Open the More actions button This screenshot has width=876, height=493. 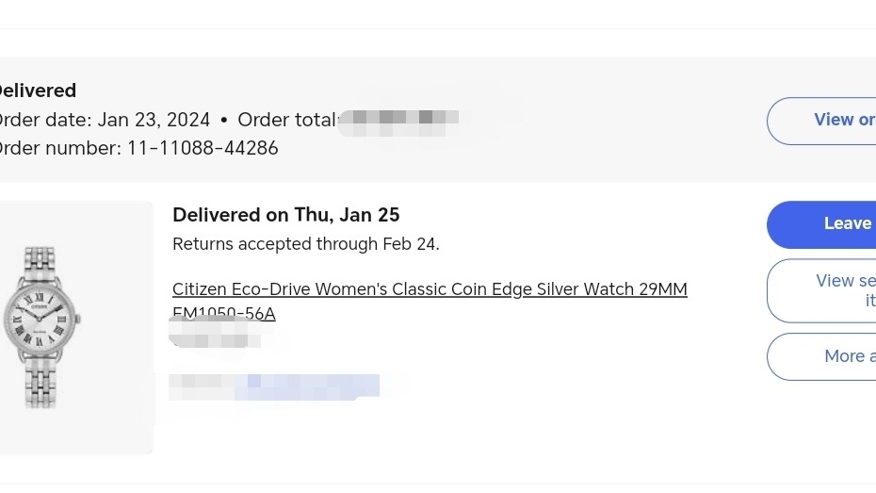pyautogui.click(x=821, y=356)
